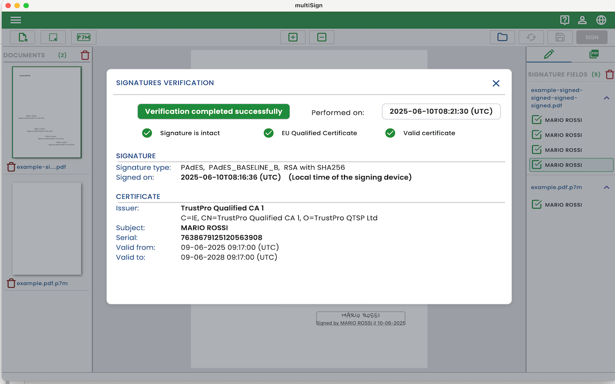Delete example.pdf.p7m using its trash icon

click(x=11, y=283)
